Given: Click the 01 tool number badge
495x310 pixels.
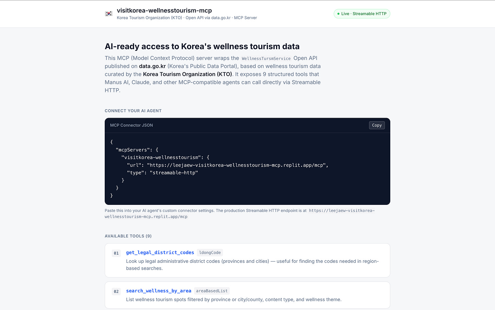Looking at the screenshot, I should click(x=116, y=253).
